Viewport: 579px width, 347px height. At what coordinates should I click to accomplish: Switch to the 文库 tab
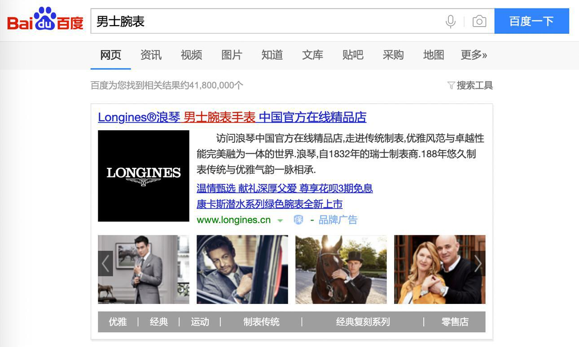pyautogui.click(x=312, y=55)
